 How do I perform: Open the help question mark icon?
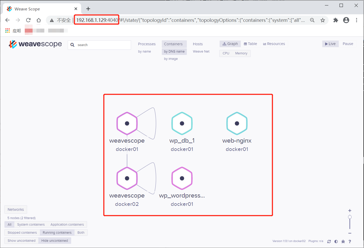[350, 241]
